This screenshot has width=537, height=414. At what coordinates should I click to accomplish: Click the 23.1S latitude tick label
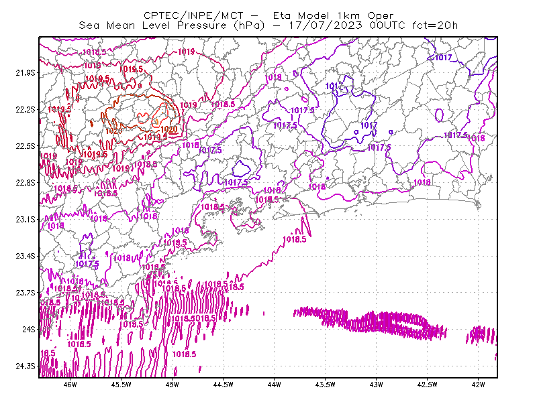coord(26,219)
